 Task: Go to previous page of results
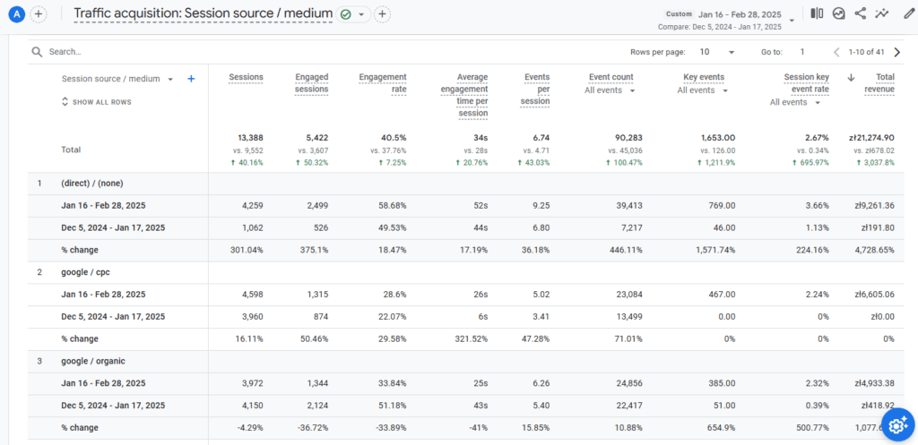(836, 52)
